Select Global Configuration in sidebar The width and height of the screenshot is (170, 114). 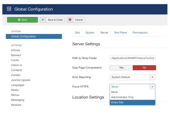(23, 36)
